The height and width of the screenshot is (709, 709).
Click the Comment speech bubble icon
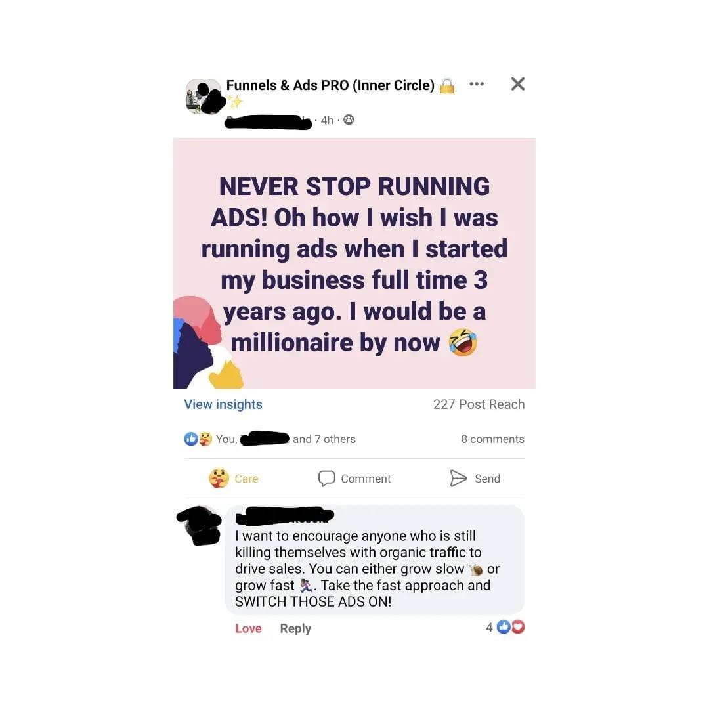click(326, 479)
